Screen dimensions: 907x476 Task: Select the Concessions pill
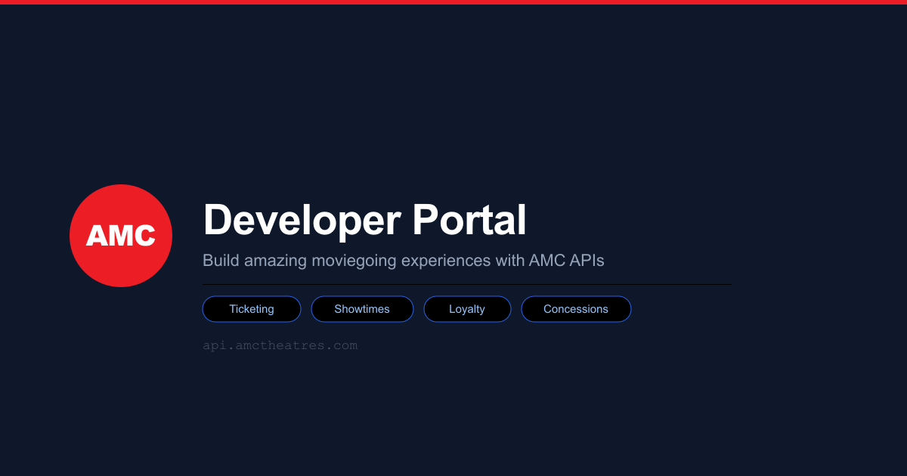pos(576,309)
